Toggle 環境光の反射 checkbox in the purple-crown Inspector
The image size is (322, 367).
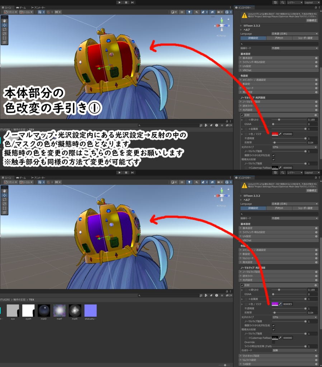[x=274, y=330]
